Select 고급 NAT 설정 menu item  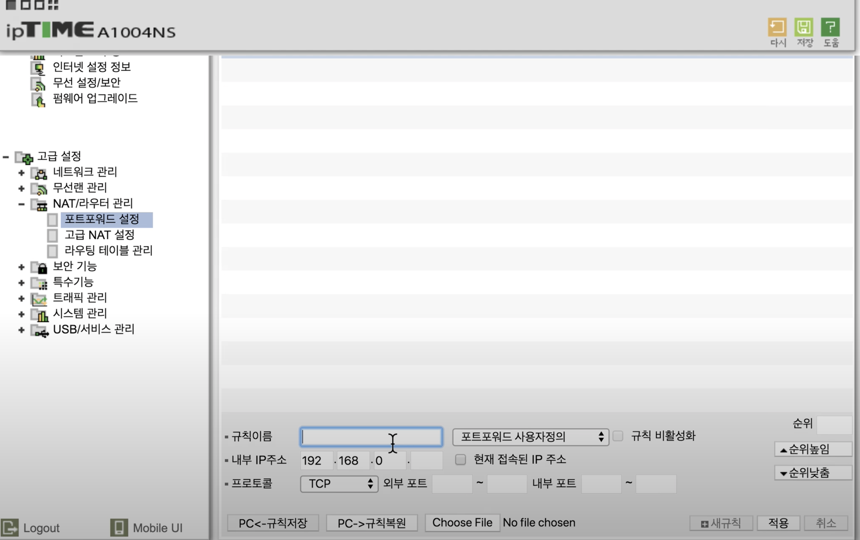[99, 235]
